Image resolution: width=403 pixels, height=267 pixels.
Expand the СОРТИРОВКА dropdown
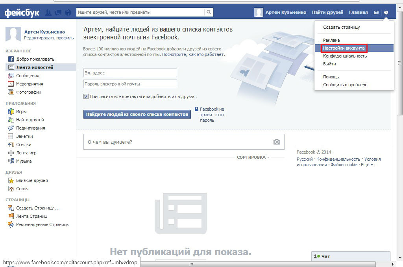(x=253, y=157)
